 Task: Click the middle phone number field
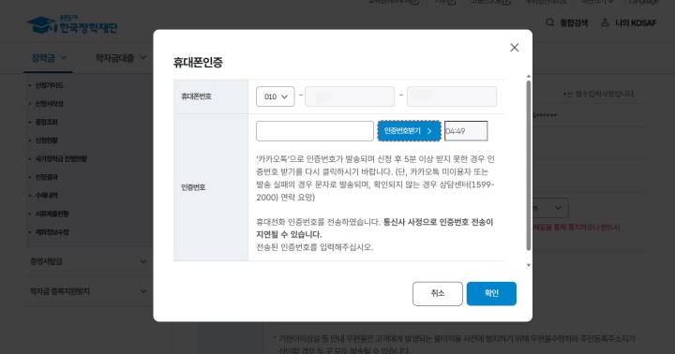tap(350, 96)
